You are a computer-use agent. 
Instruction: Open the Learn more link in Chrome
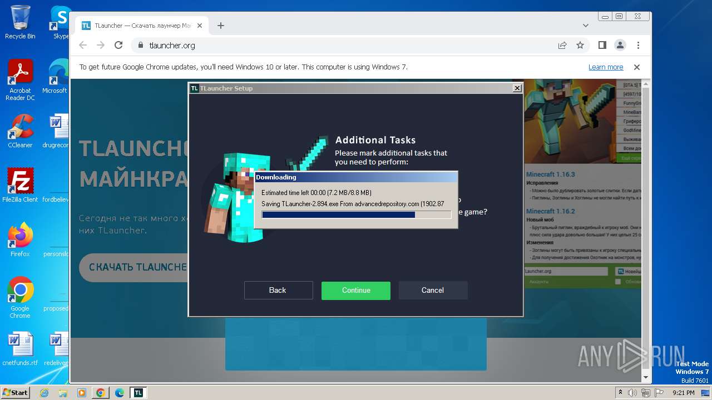(606, 67)
